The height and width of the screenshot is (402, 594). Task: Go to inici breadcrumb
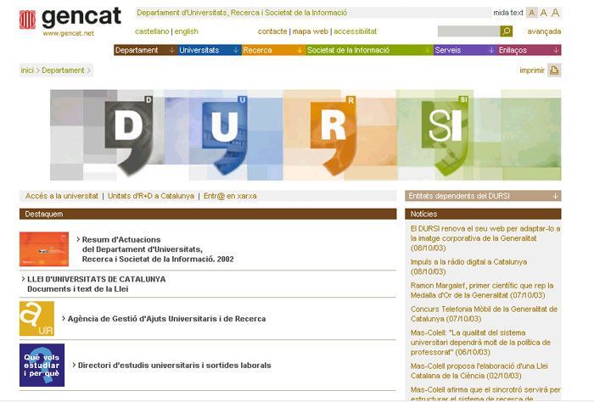(27, 70)
